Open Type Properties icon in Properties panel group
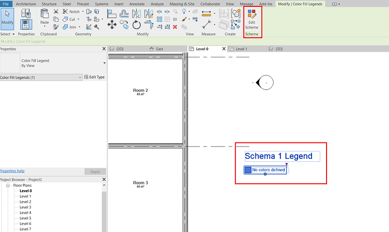Screen dimensions: 389x232 click(x=26, y=14)
